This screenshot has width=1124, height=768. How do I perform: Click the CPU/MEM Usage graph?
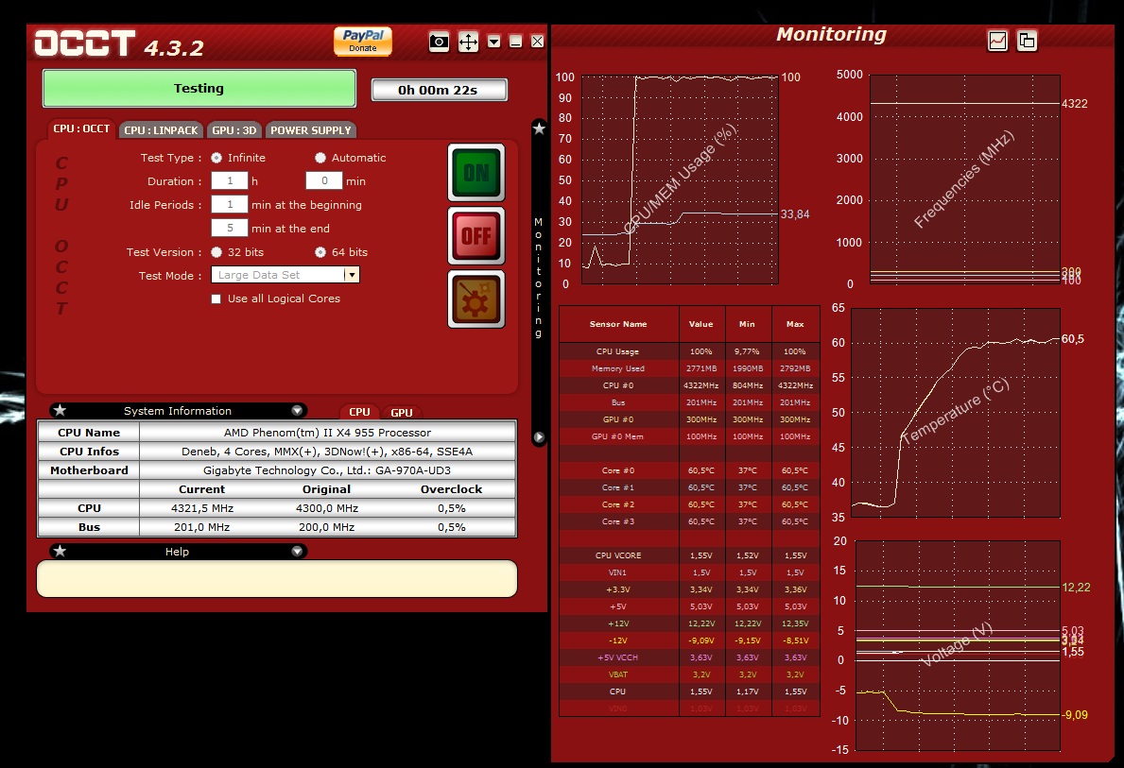pyautogui.click(x=680, y=179)
